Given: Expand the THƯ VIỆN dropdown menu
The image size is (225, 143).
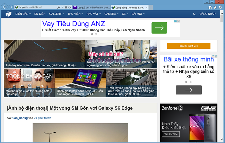Looking at the screenshot, I should [75, 14].
